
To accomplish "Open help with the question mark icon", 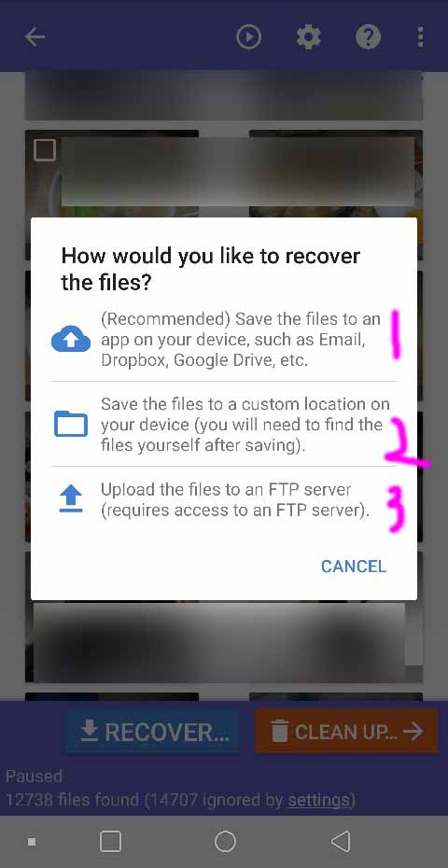I will (369, 37).
